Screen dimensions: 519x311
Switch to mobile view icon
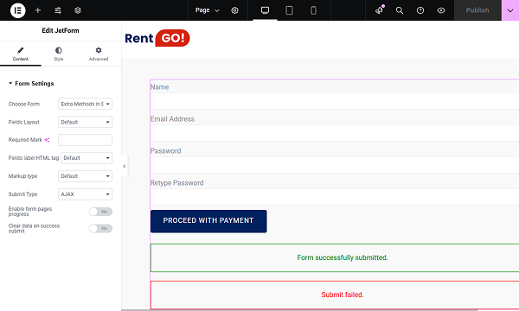point(313,10)
